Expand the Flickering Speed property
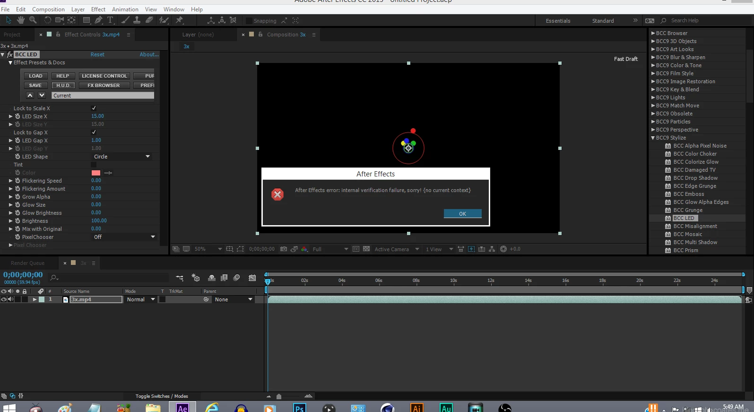The height and width of the screenshot is (412, 754). (10, 181)
